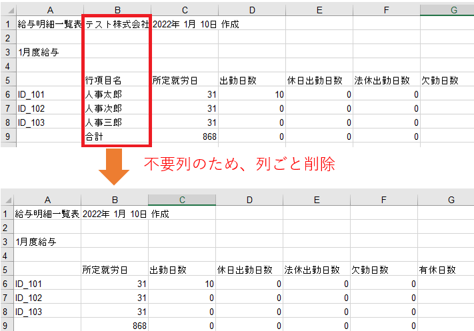474x331 pixels.
Task: Click 所定就労日 cell next to 行項目名
Action: pyautogui.click(x=185, y=81)
